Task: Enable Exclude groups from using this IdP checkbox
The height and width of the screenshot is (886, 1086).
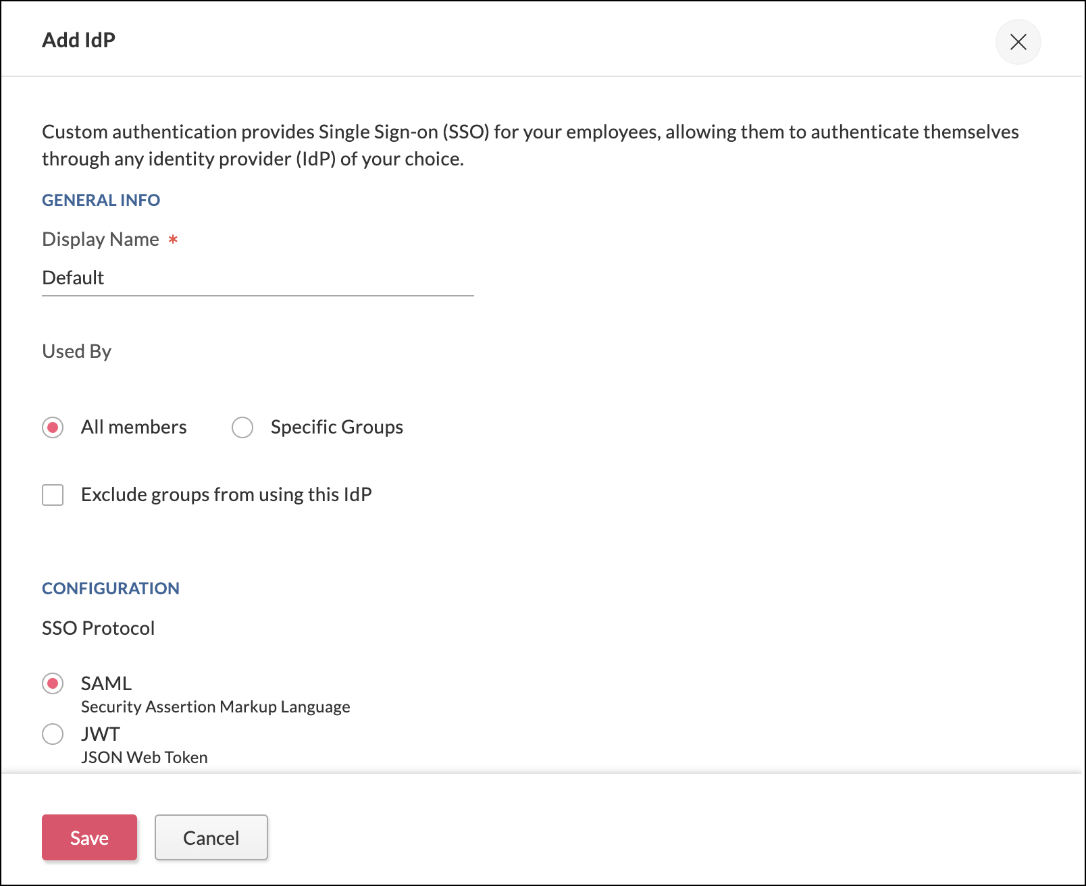Action: (53, 495)
